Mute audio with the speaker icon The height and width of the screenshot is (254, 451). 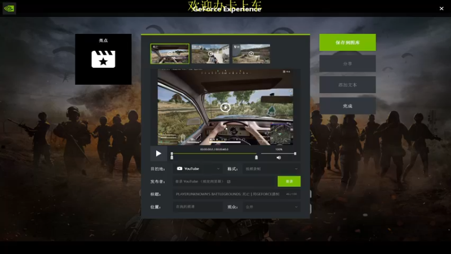(278, 157)
